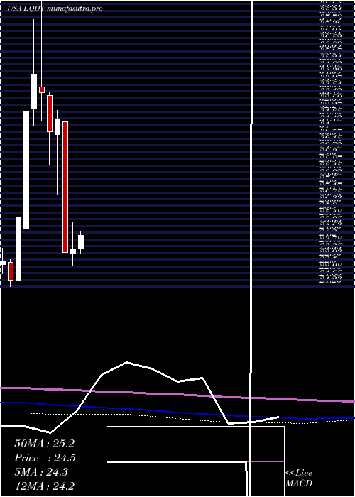This screenshot has height=497, width=355.
Task: Select the 50MA : 25.2 readout
Action: pyautogui.click(x=44, y=444)
